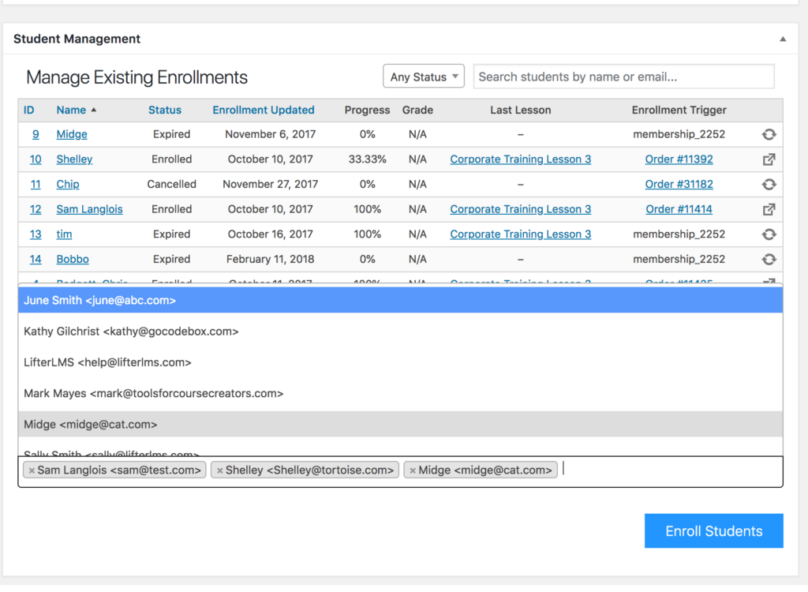The image size is (808, 592).
Task: Open external link icon for Order #11414
Action: coord(769,209)
